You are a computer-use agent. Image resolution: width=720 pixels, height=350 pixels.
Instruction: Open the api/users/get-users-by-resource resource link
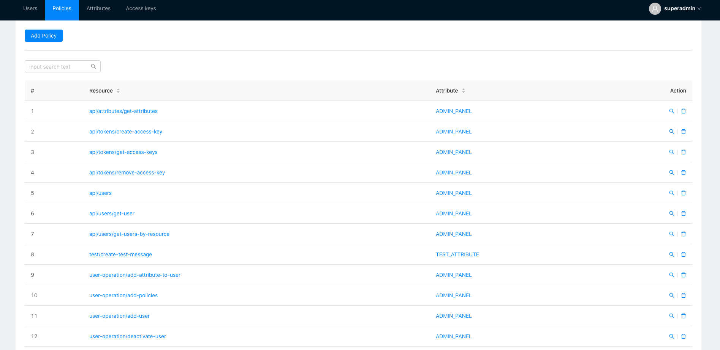(130, 234)
